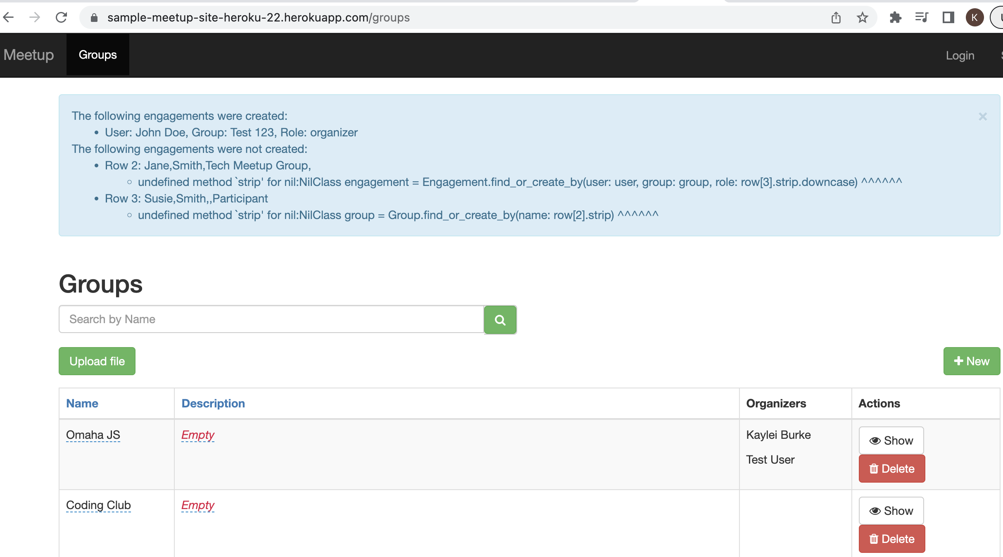Reload the page with the refresh icon
Viewport: 1003px width, 557px height.
click(x=61, y=17)
